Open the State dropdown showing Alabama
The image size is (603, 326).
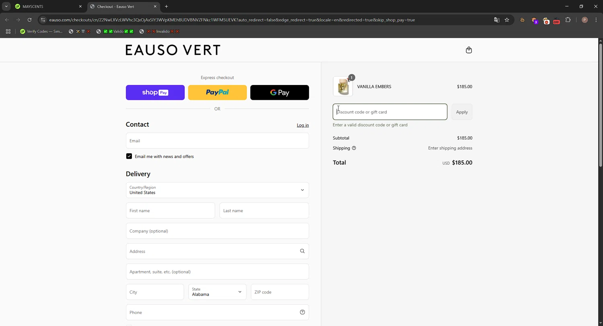coord(217,292)
